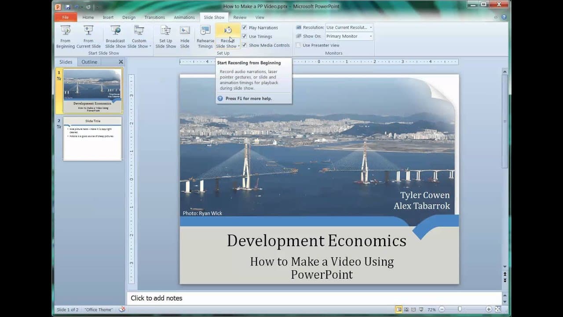
Task: Open the Review tab
Action: (240, 17)
